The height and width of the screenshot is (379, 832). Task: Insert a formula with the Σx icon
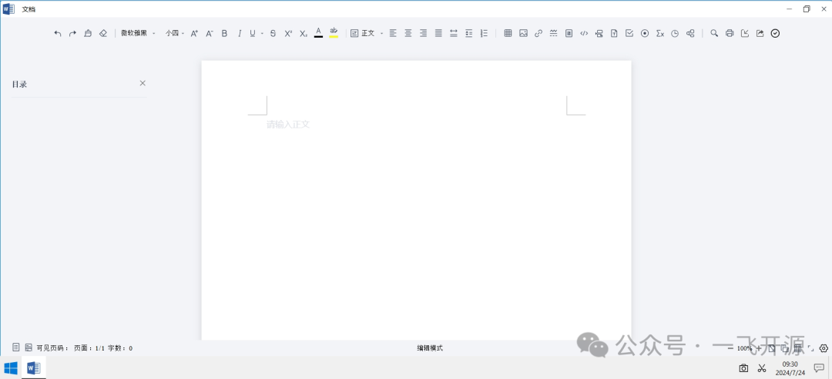point(659,33)
